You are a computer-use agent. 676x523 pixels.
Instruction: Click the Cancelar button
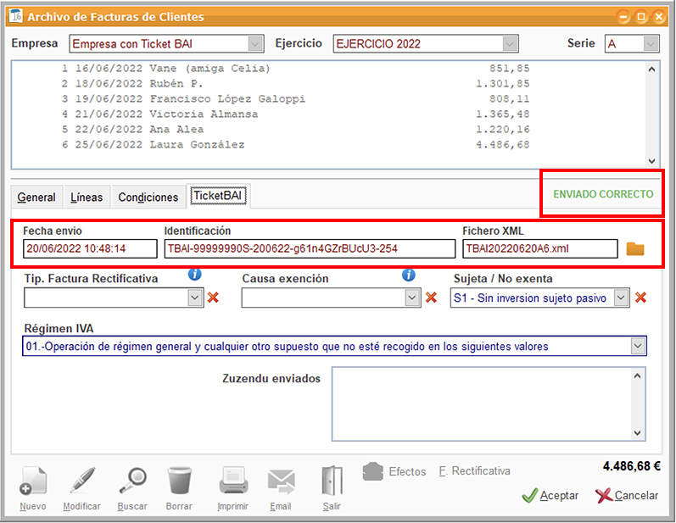(627, 496)
